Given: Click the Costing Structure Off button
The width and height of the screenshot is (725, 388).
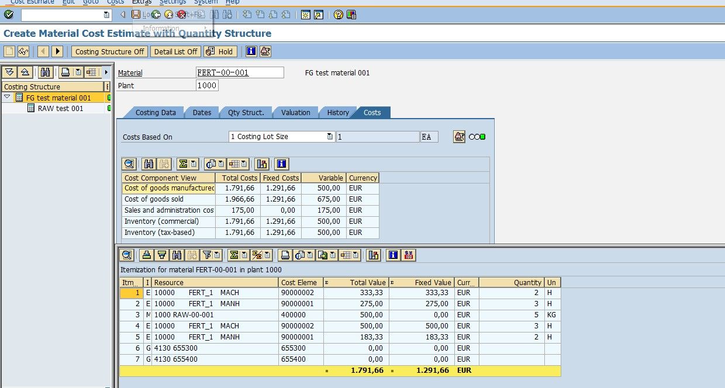Looking at the screenshot, I should (109, 51).
